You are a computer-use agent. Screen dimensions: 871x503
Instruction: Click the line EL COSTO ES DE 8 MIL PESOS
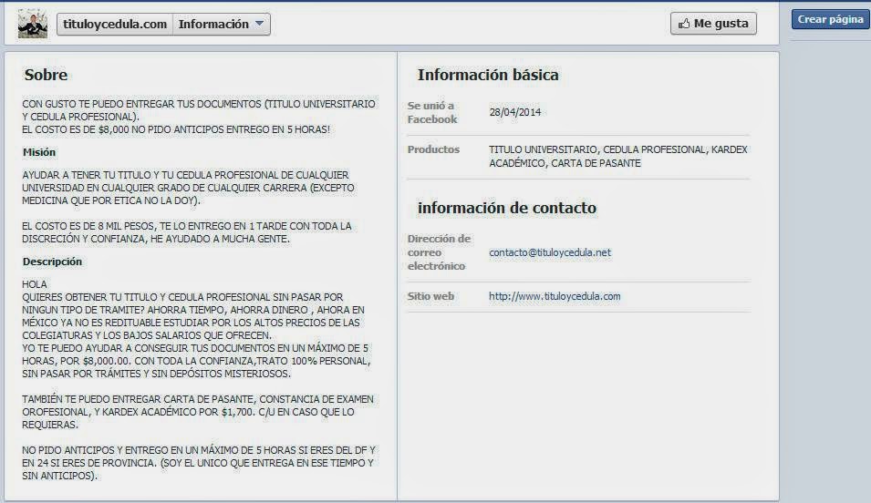[x=187, y=232]
